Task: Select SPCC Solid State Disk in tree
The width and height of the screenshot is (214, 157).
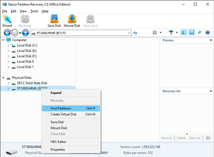Action: pos(32,83)
